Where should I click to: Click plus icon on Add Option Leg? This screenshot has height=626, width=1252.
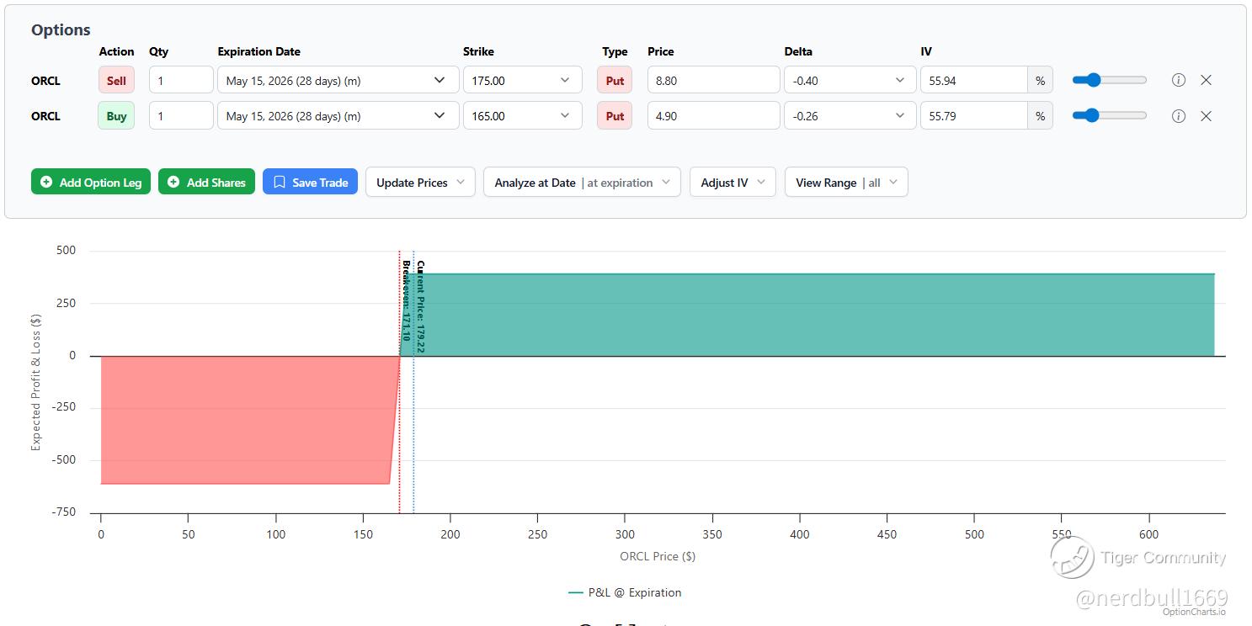(x=46, y=182)
